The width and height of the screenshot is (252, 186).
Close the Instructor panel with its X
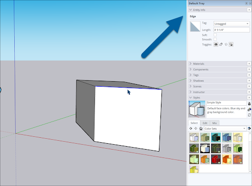coord(249,92)
